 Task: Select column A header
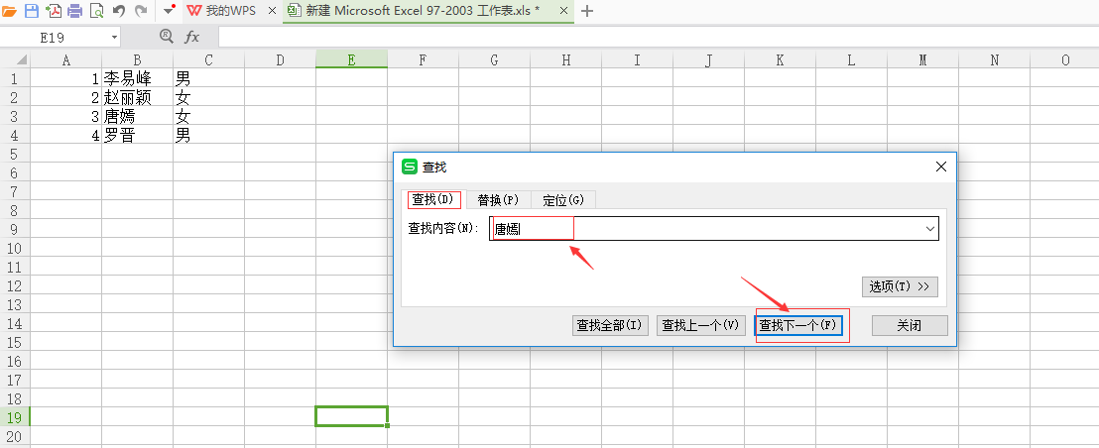(65, 60)
